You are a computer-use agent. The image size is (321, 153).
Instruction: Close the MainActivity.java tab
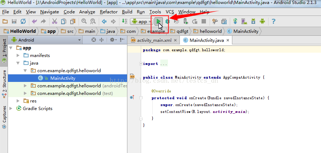pos(228,40)
